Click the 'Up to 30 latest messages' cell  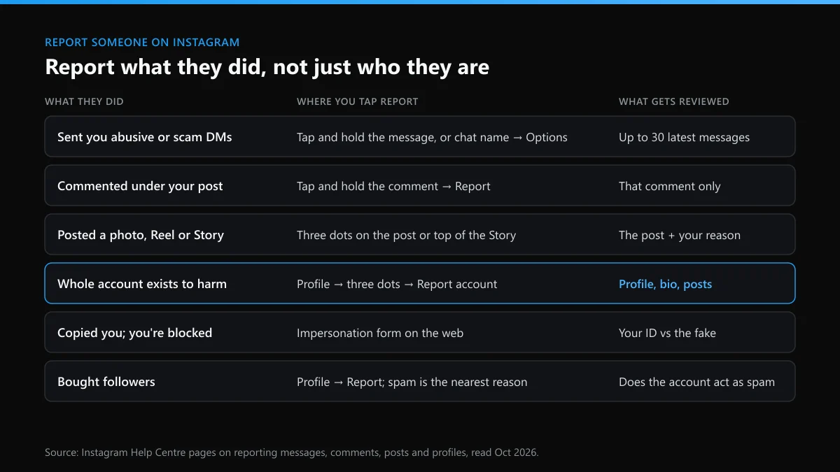pos(684,137)
